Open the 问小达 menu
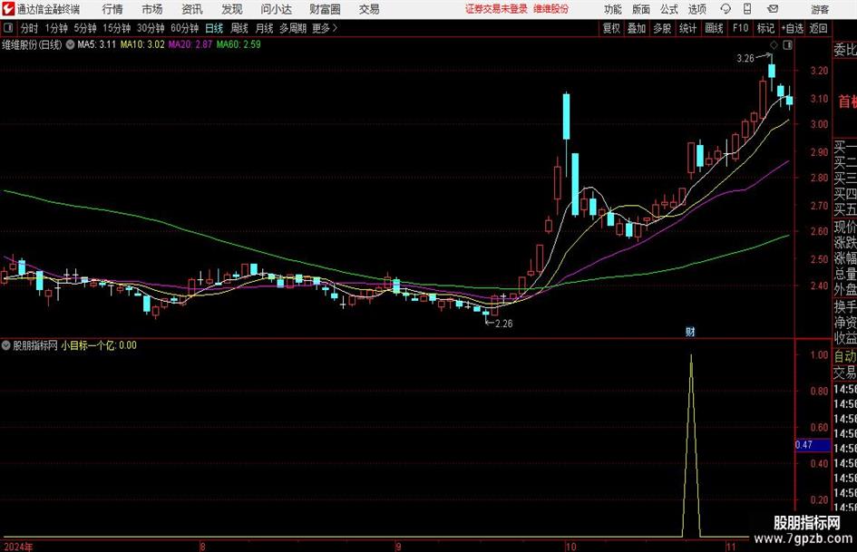Viewport: 857px width, 552px height. click(276, 9)
